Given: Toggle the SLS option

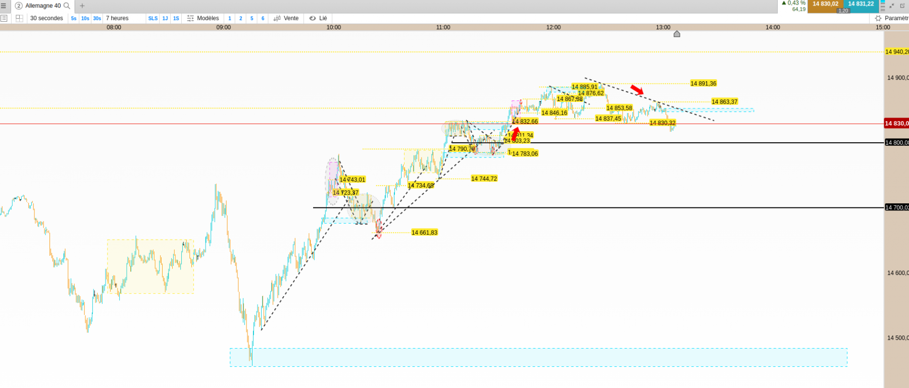Looking at the screenshot, I should (153, 18).
